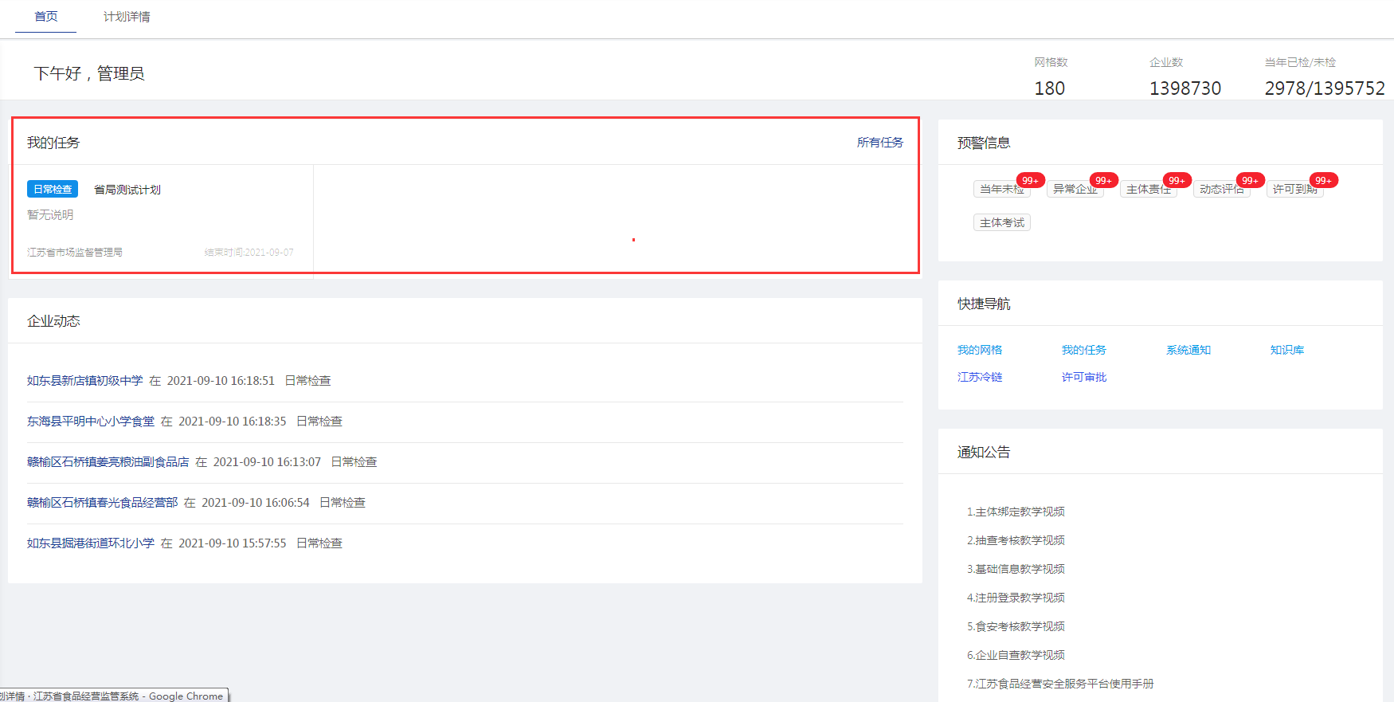The height and width of the screenshot is (702, 1394).
Task: Click the 99+ badge on 动态评估
Action: click(1250, 180)
